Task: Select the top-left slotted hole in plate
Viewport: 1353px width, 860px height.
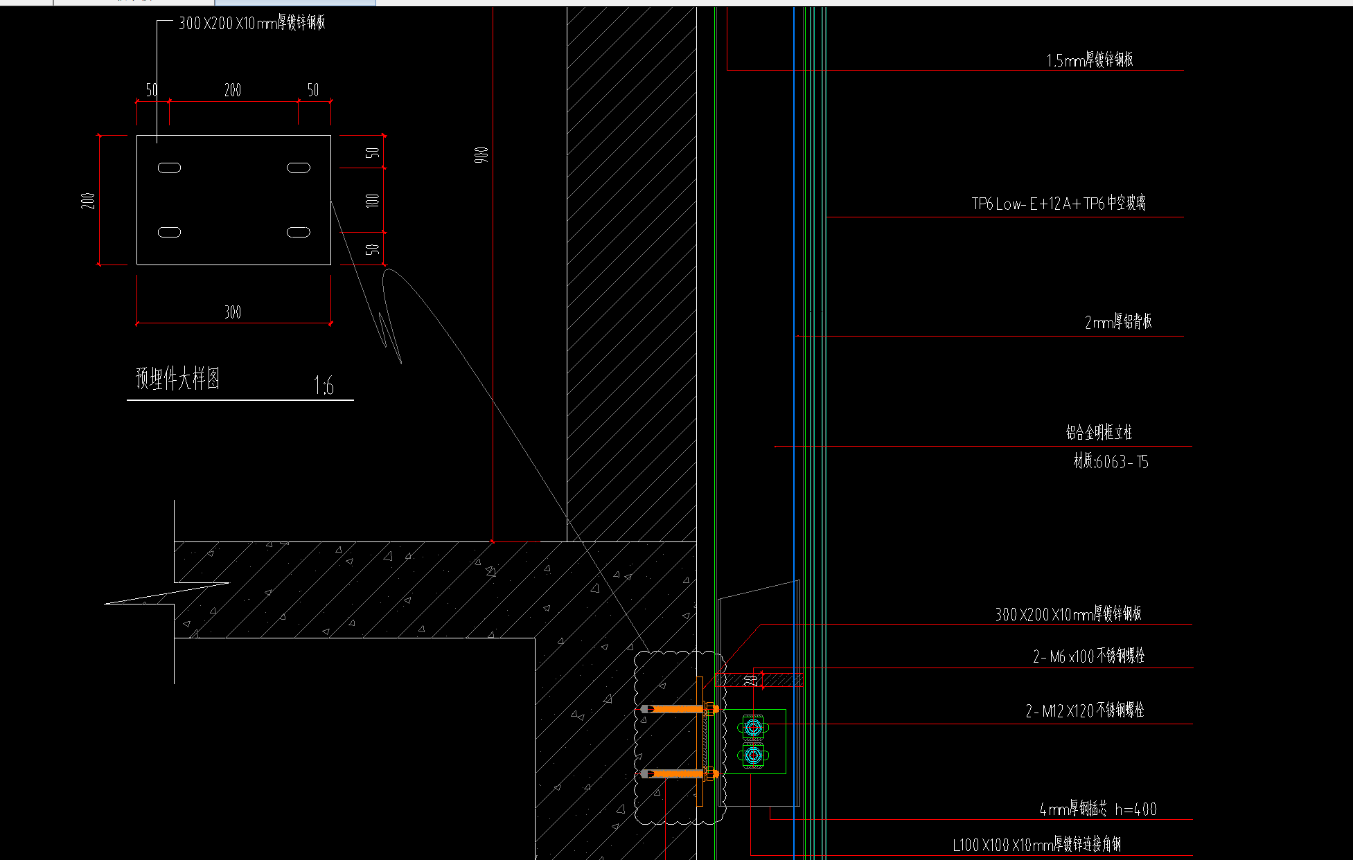Action: point(170,168)
